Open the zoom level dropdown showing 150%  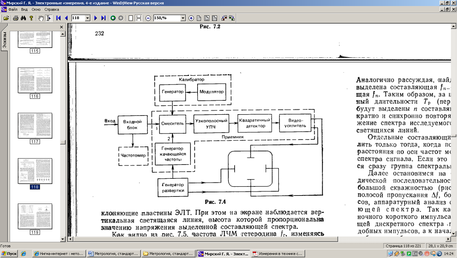tap(183, 18)
